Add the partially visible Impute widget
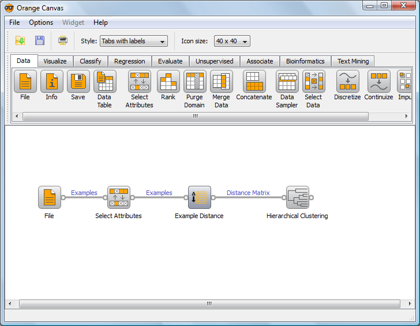The width and height of the screenshot is (420, 326). coord(404,81)
